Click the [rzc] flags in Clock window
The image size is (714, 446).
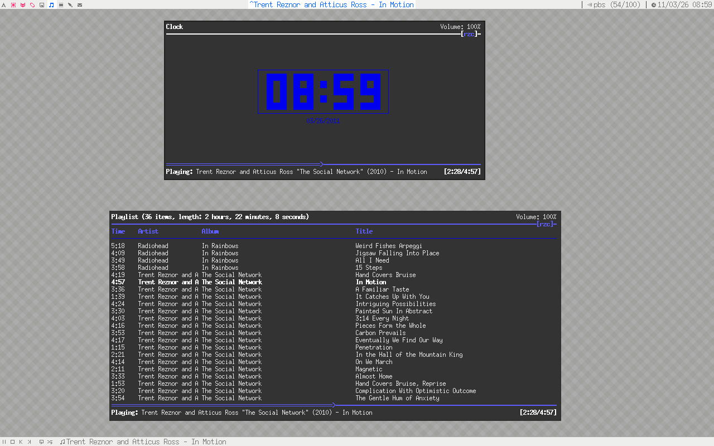[x=470, y=34]
